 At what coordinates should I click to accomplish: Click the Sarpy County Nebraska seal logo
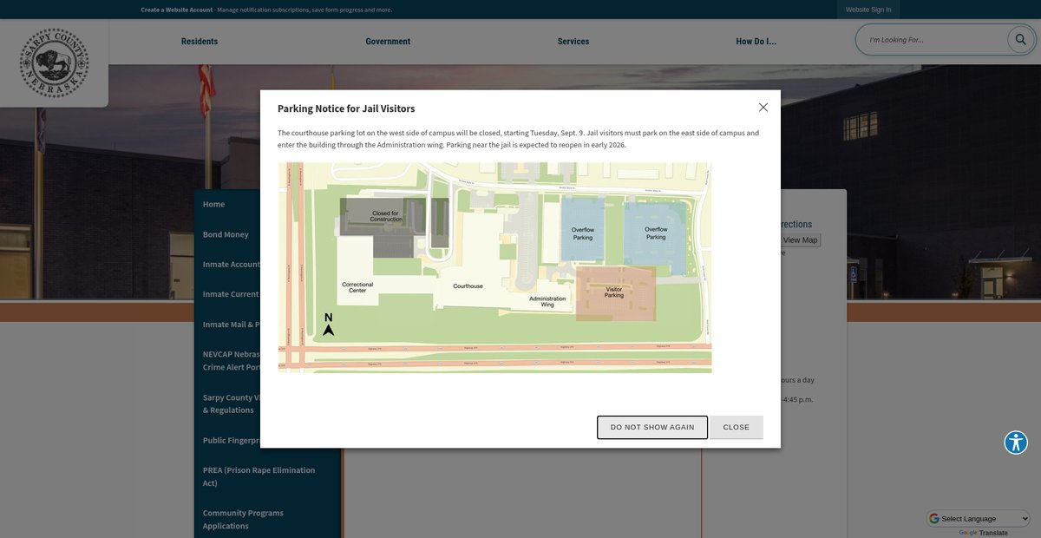tap(54, 60)
